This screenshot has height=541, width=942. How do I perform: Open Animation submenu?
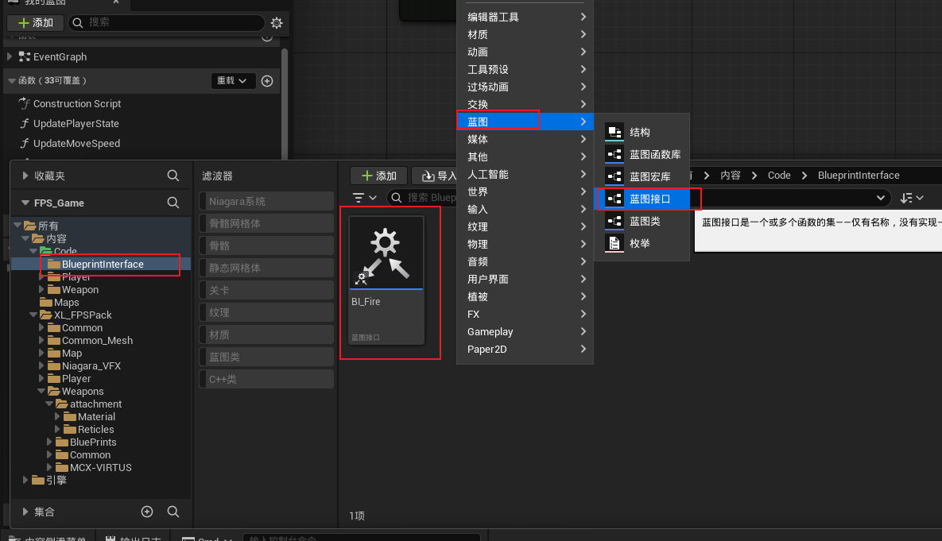pyautogui.click(x=525, y=52)
